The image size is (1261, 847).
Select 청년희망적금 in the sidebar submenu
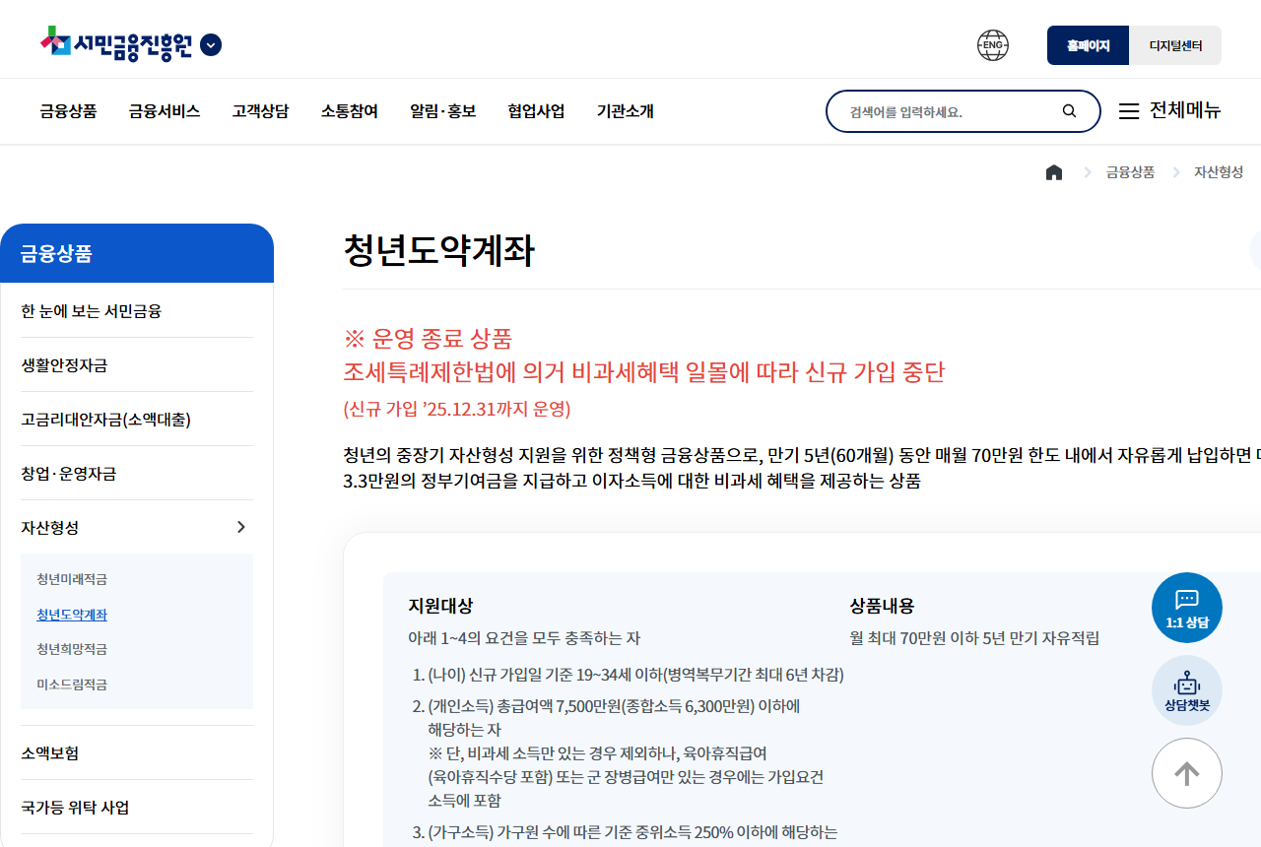point(72,649)
